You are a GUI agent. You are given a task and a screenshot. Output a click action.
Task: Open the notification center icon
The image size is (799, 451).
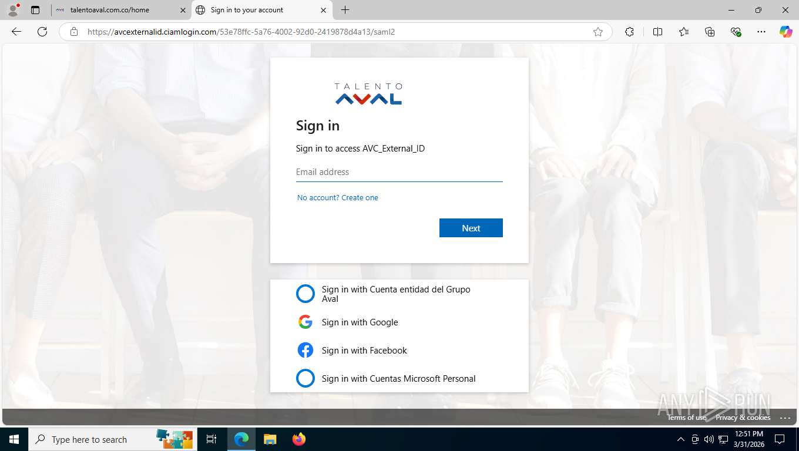point(780,439)
